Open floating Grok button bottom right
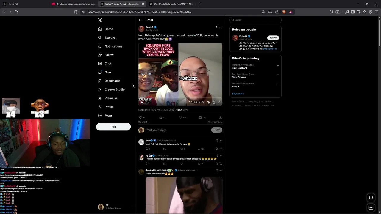Image resolution: width=381 pixels, height=214 pixels. point(371,197)
